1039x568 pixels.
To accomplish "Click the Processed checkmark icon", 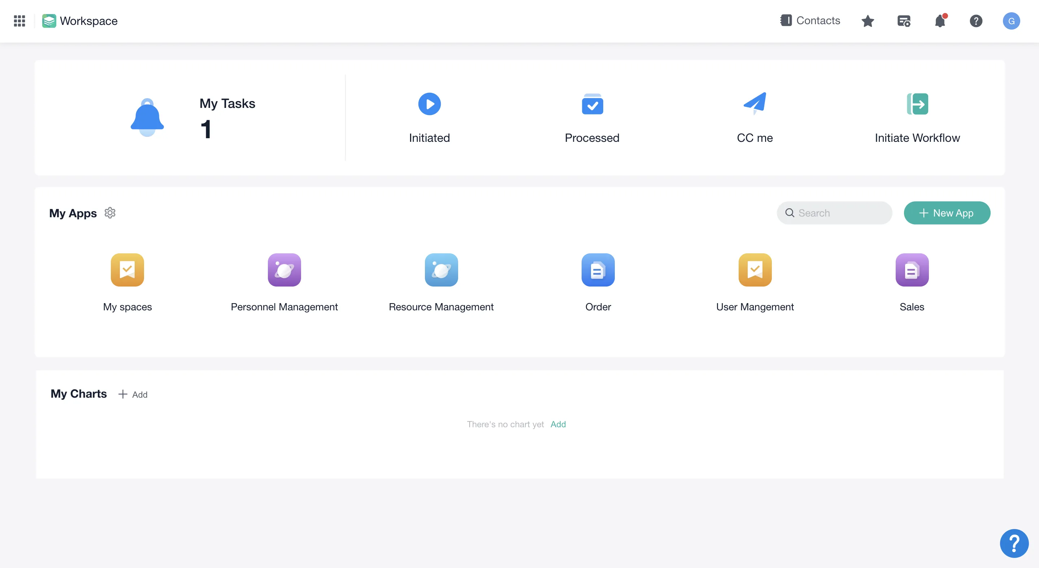I will (592, 104).
